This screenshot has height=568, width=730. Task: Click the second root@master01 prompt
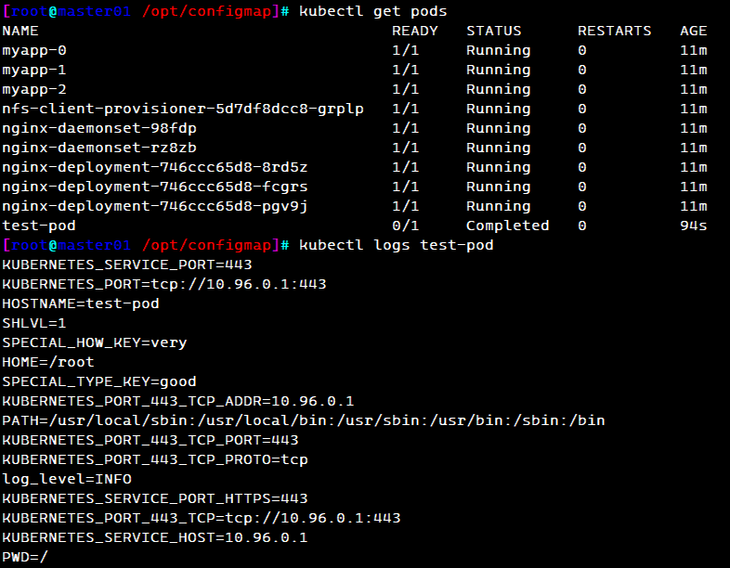point(71,245)
